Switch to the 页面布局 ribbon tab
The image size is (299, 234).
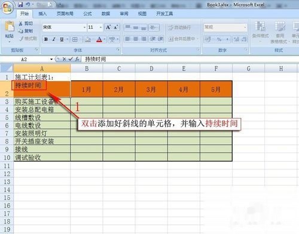click(x=65, y=14)
